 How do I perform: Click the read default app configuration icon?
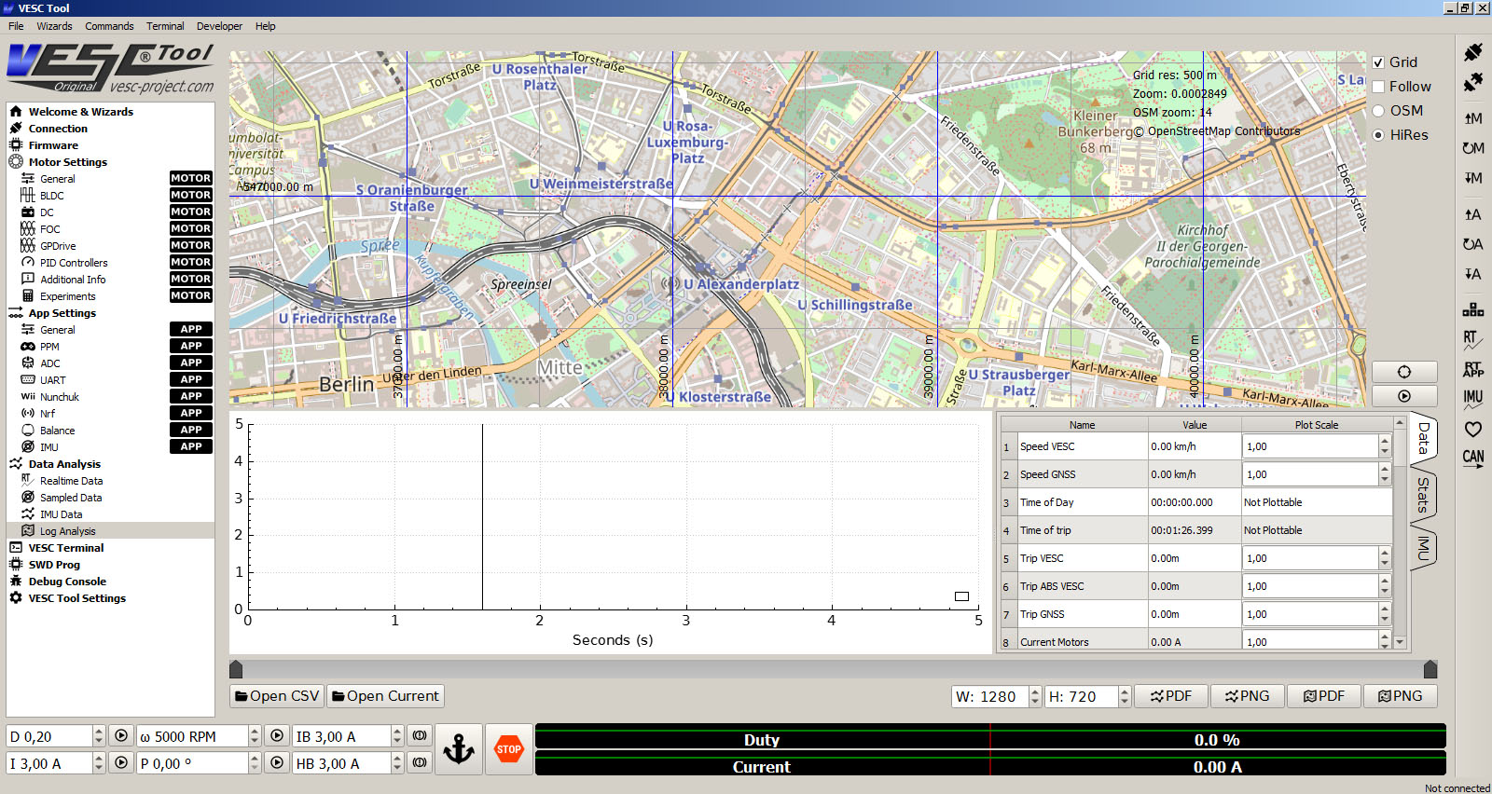(1473, 244)
